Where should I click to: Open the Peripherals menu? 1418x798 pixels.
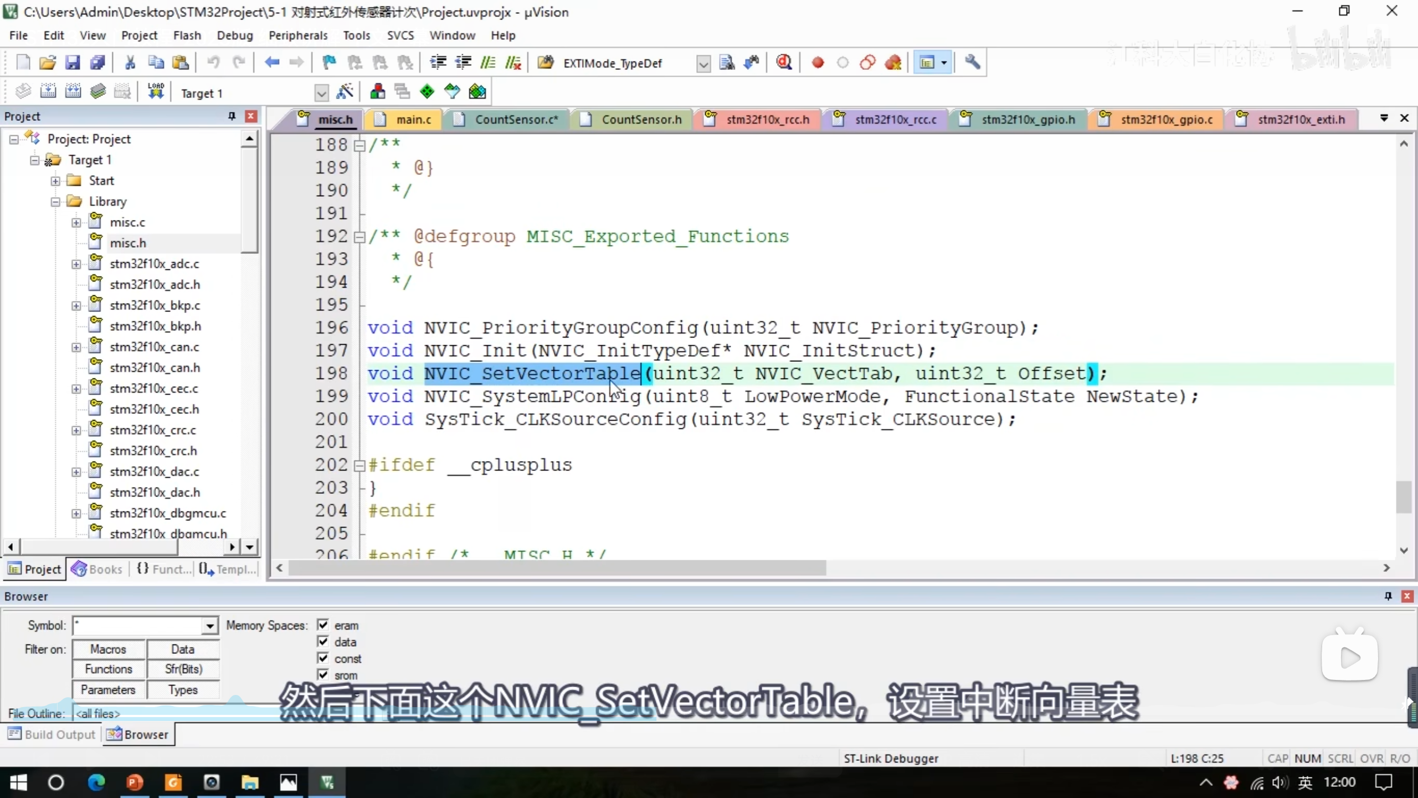pos(297,35)
